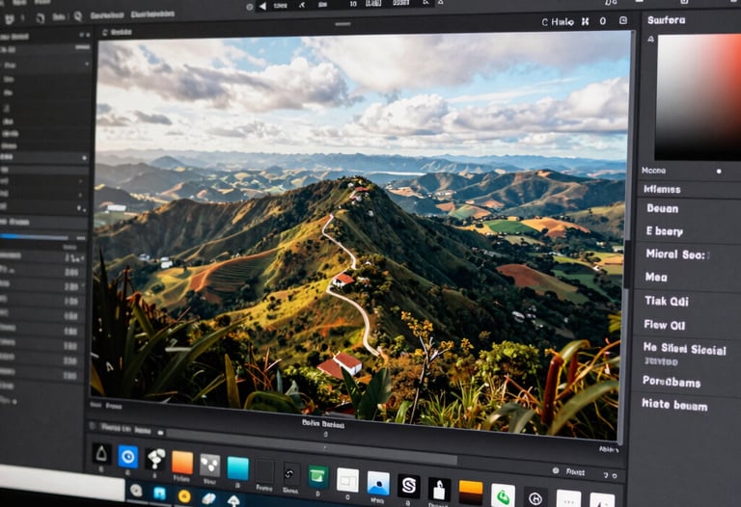Click the vertical scrollbar right of canvas

point(626,264)
